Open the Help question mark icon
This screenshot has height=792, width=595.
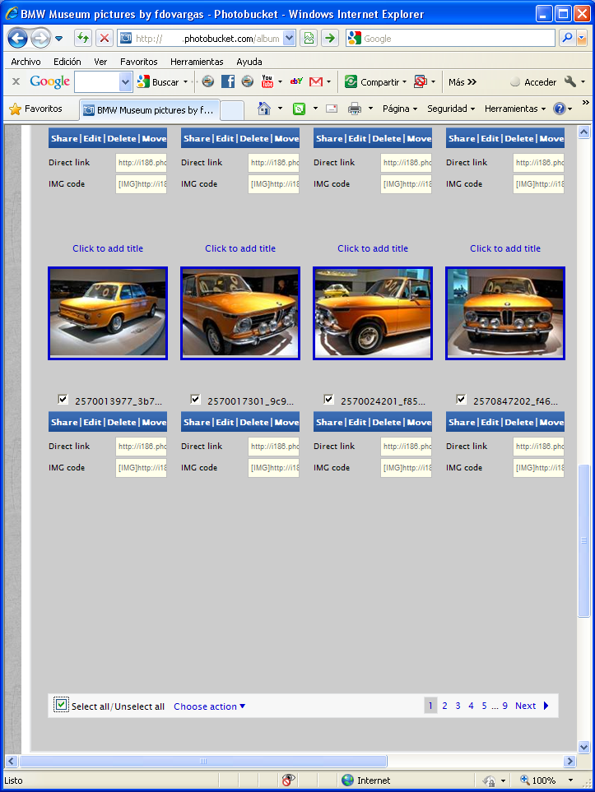(559, 108)
